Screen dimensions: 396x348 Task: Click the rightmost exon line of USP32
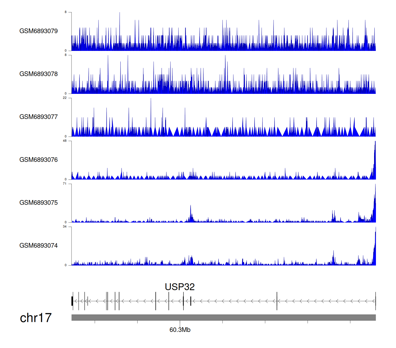tap(375, 301)
